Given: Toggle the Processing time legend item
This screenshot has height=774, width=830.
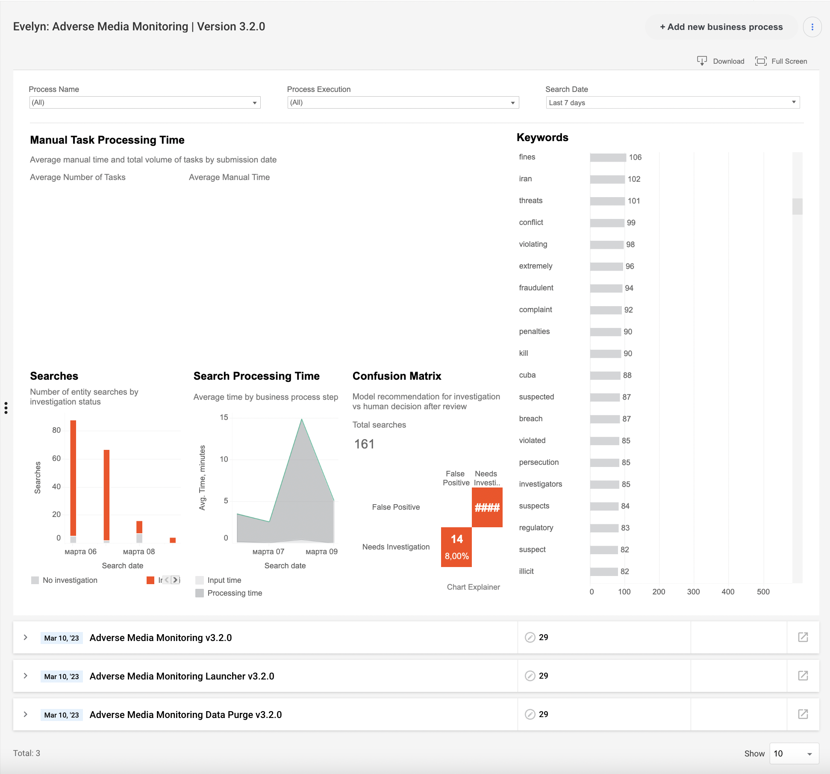Looking at the screenshot, I should click(x=229, y=593).
